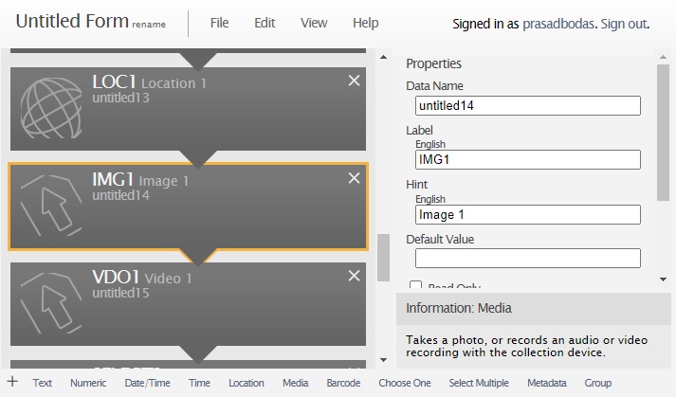Open the prasadbodas account link
The height and width of the screenshot is (397, 676).
click(x=558, y=24)
